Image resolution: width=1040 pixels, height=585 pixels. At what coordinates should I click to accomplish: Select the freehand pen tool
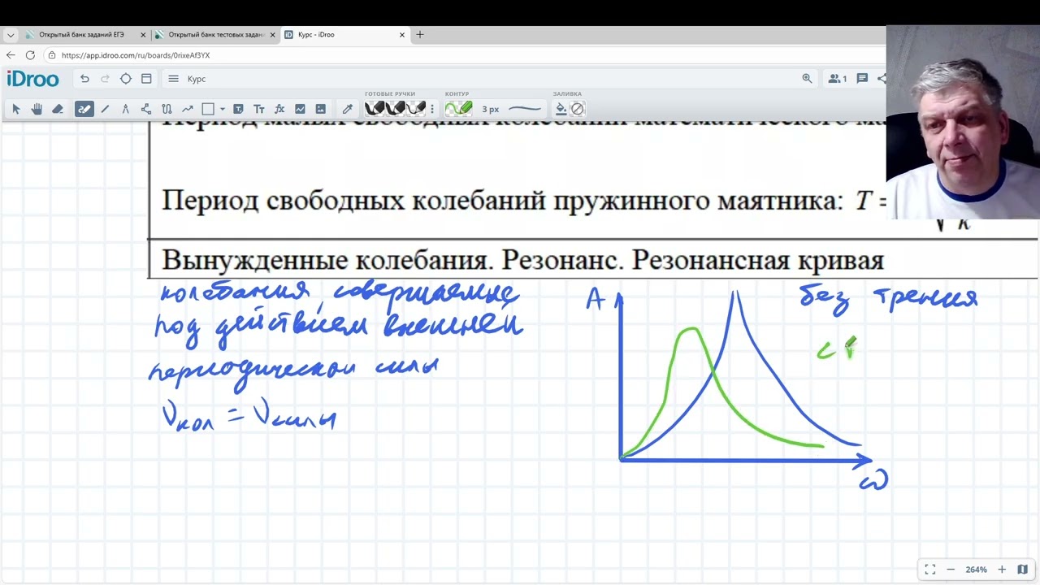pyautogui.click(x=84, y=109)
